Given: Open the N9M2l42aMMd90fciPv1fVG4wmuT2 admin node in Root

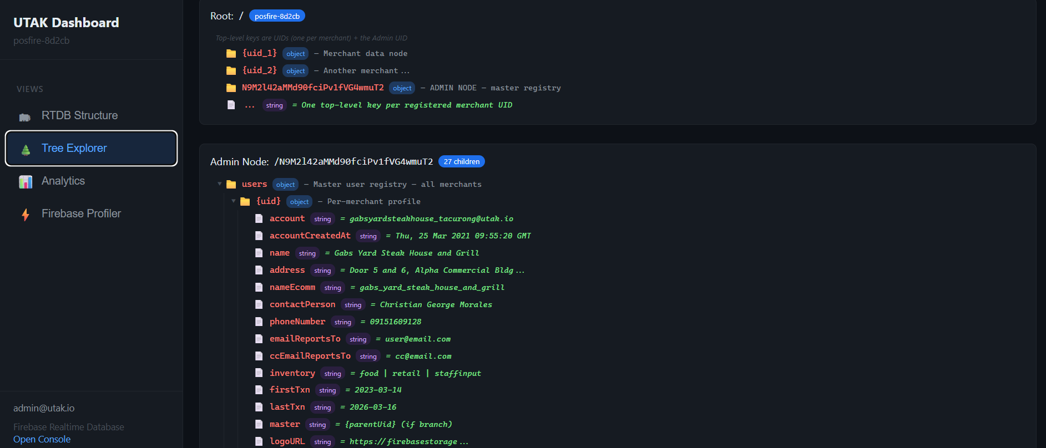Looking at the screenshot, I should click(x=312, y=88).
